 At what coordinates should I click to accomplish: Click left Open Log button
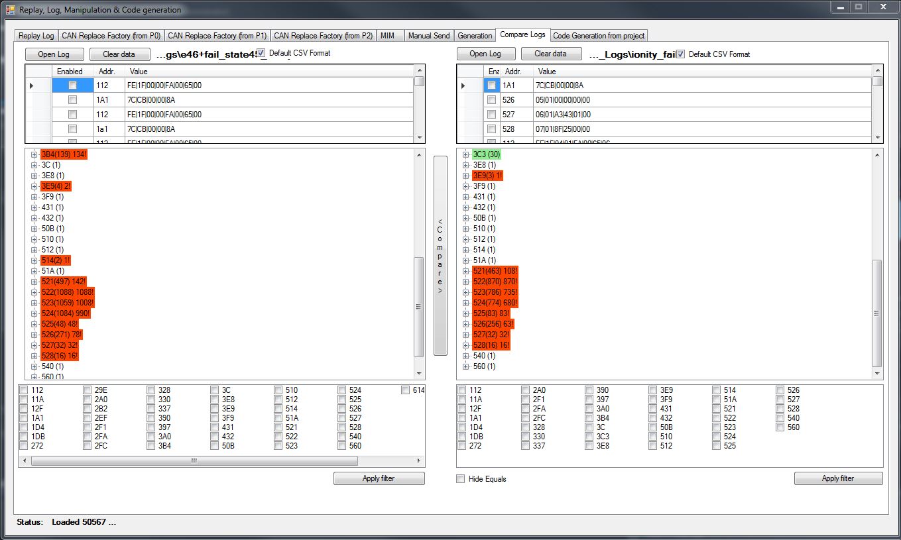pyautogui.click(x=54, y=54)
